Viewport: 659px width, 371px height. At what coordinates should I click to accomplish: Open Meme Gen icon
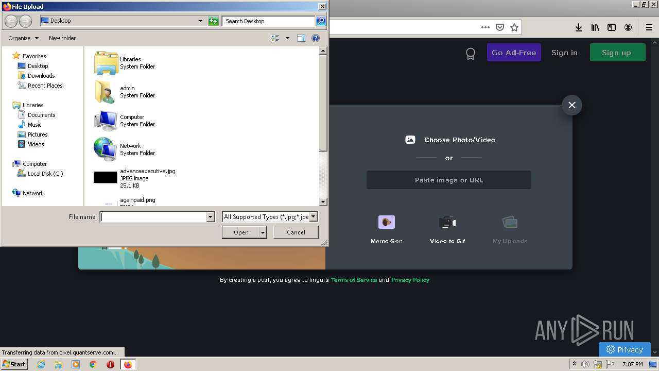pyautogui.click(x=387, y=222)
